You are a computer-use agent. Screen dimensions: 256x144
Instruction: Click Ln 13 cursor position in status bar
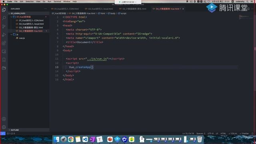click(x=188, y=133)
